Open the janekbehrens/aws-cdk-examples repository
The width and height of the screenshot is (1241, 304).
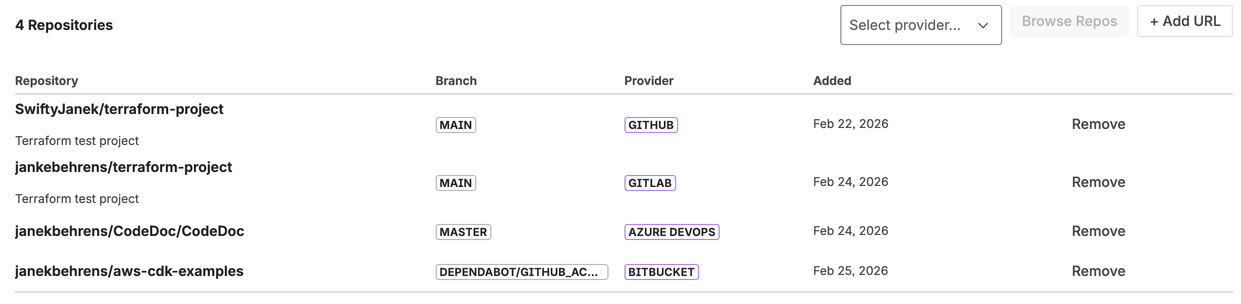(x=129, y=271)
